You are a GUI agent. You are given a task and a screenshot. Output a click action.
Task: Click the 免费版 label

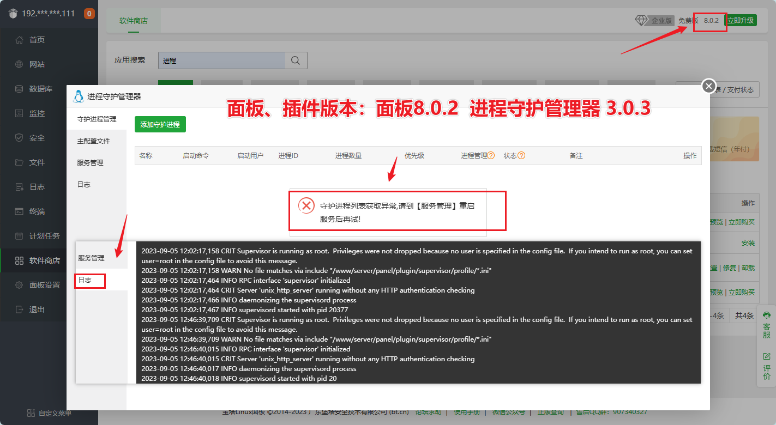click(x=688, y=21)
